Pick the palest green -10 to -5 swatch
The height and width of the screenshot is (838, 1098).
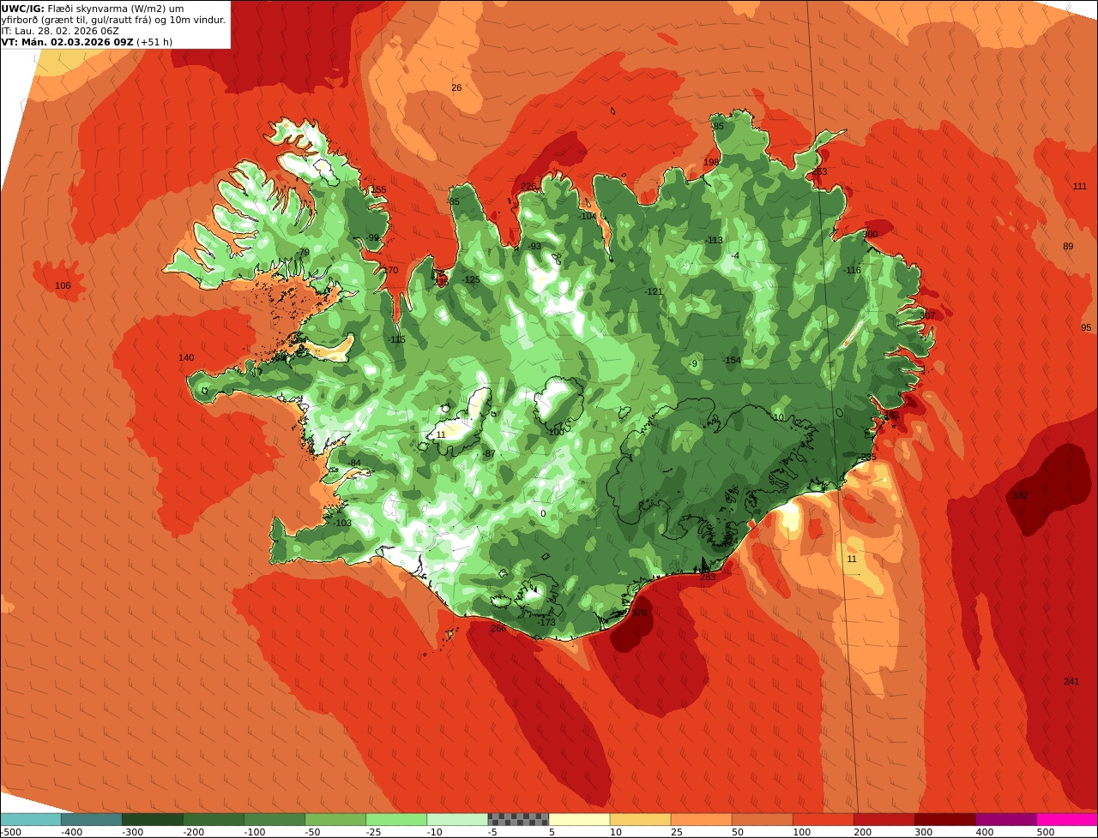pyautogui.click(x=457, y=819)
